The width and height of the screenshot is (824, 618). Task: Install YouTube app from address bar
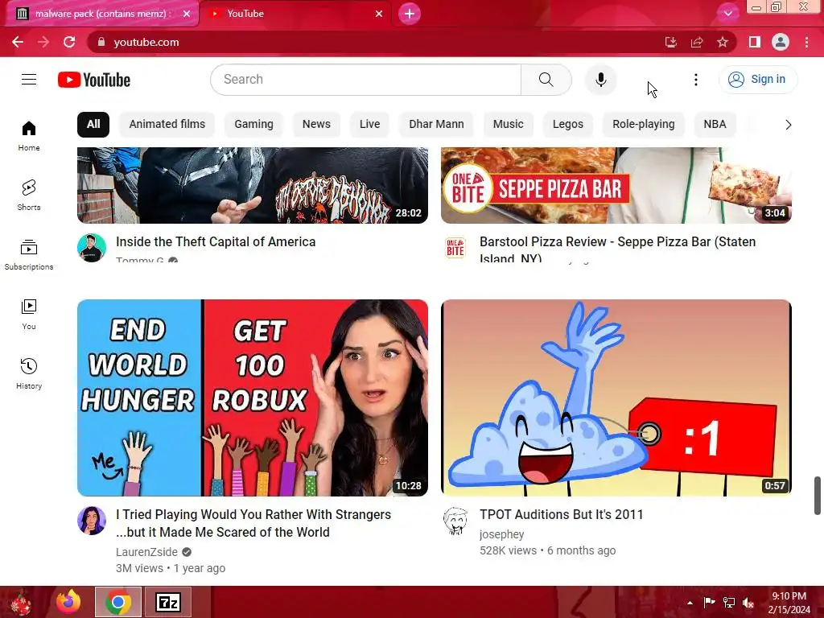[x=670, y=42]
